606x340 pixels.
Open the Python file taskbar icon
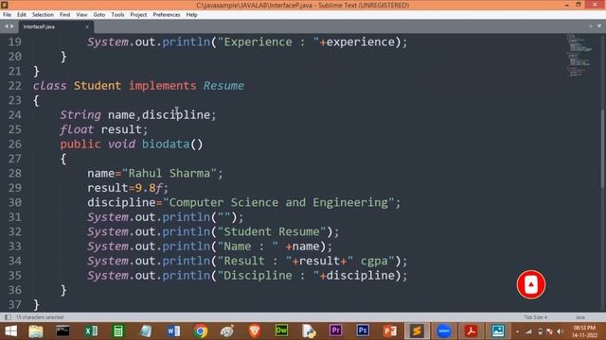point(309,331)
